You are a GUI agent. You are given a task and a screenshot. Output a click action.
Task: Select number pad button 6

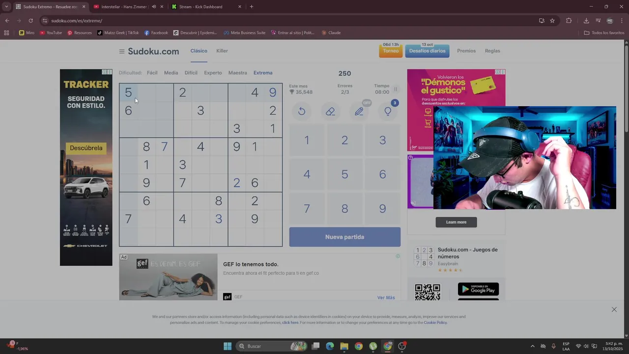tap(382, 175)
